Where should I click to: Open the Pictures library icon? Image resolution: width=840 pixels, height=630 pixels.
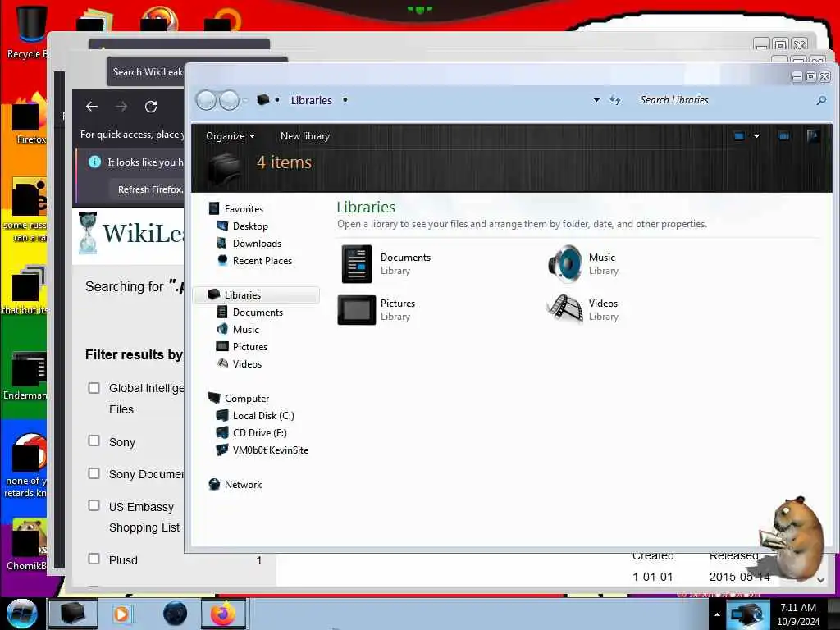[356, 309]
